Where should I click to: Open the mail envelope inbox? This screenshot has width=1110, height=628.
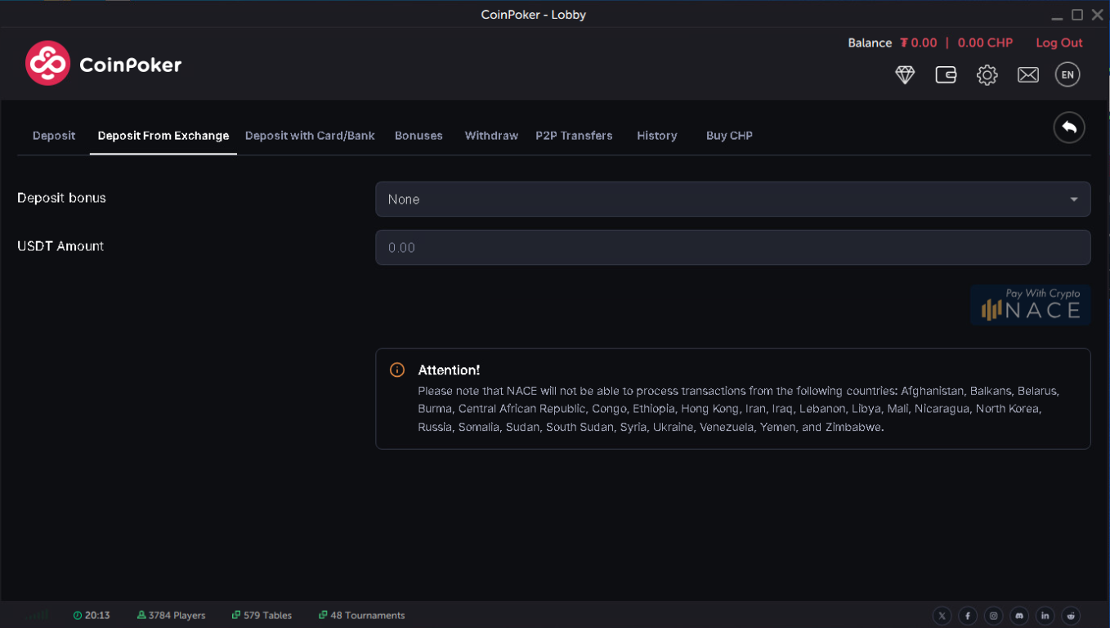(x=1027, y=74)
